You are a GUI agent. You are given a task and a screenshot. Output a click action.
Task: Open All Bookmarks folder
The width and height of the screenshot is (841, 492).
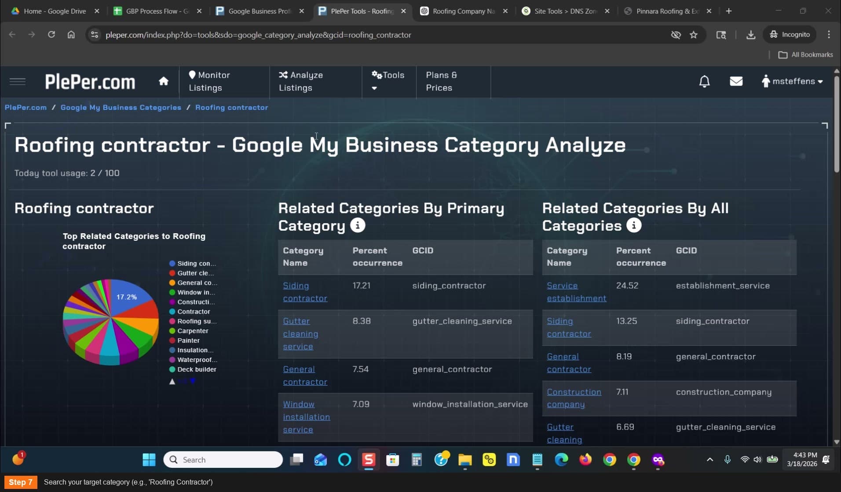click(805, 55)
